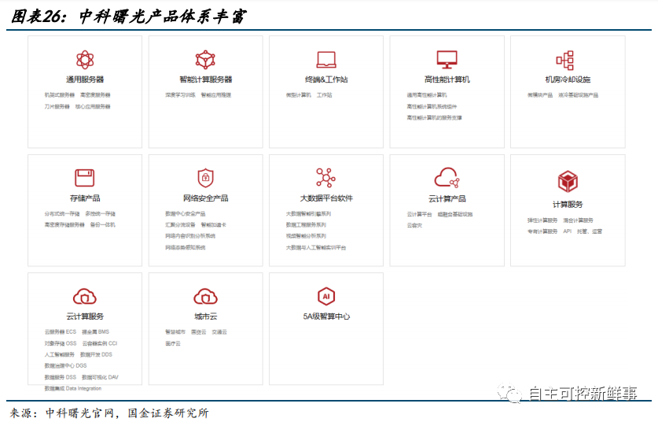Click the laptop icon for 终端&工作站
Viewport: 658px width, 422px height.
point(326,60)
